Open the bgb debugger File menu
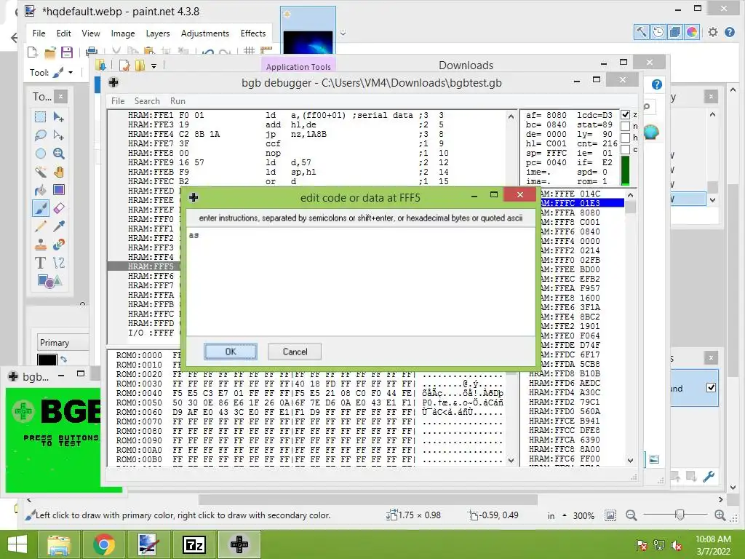The width and height of the screenshot is (745, 559). pyautogui.click(x=118, y=100)
